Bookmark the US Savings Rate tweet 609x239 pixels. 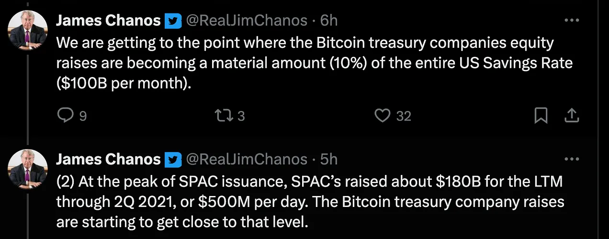(541, 116)
